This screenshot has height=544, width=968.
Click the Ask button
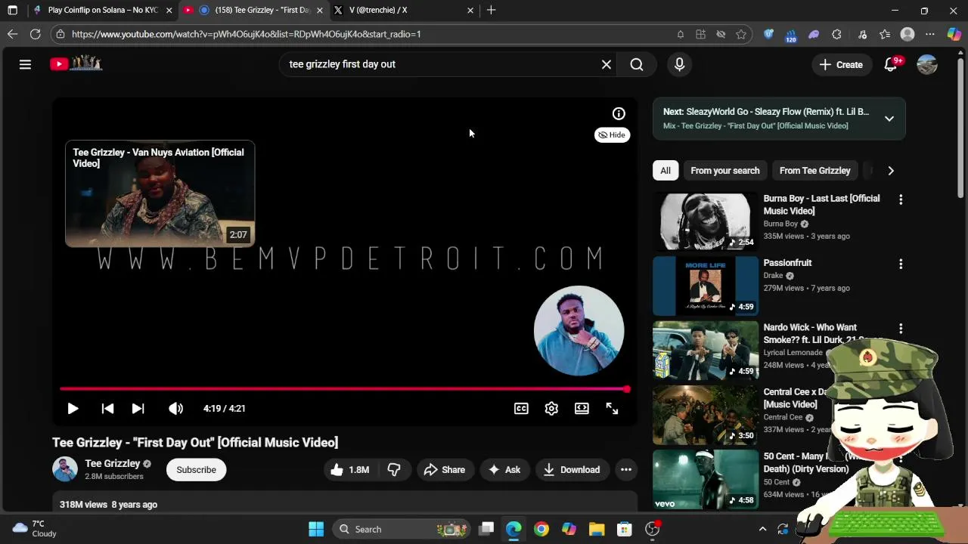pos(504,469)
